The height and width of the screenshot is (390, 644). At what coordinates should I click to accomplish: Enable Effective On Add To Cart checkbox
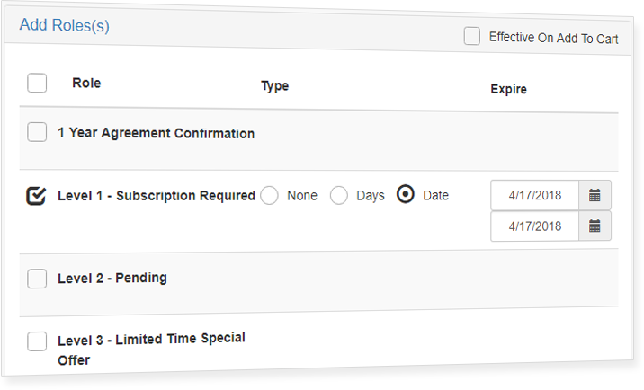tap(472, 36)
